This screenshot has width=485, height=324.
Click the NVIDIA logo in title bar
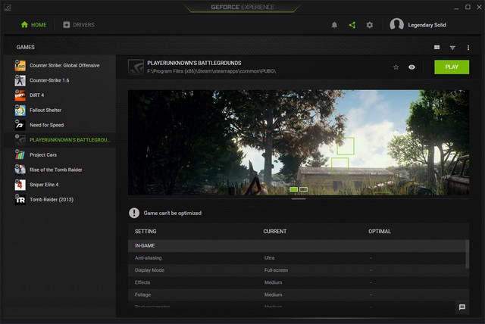8,8
